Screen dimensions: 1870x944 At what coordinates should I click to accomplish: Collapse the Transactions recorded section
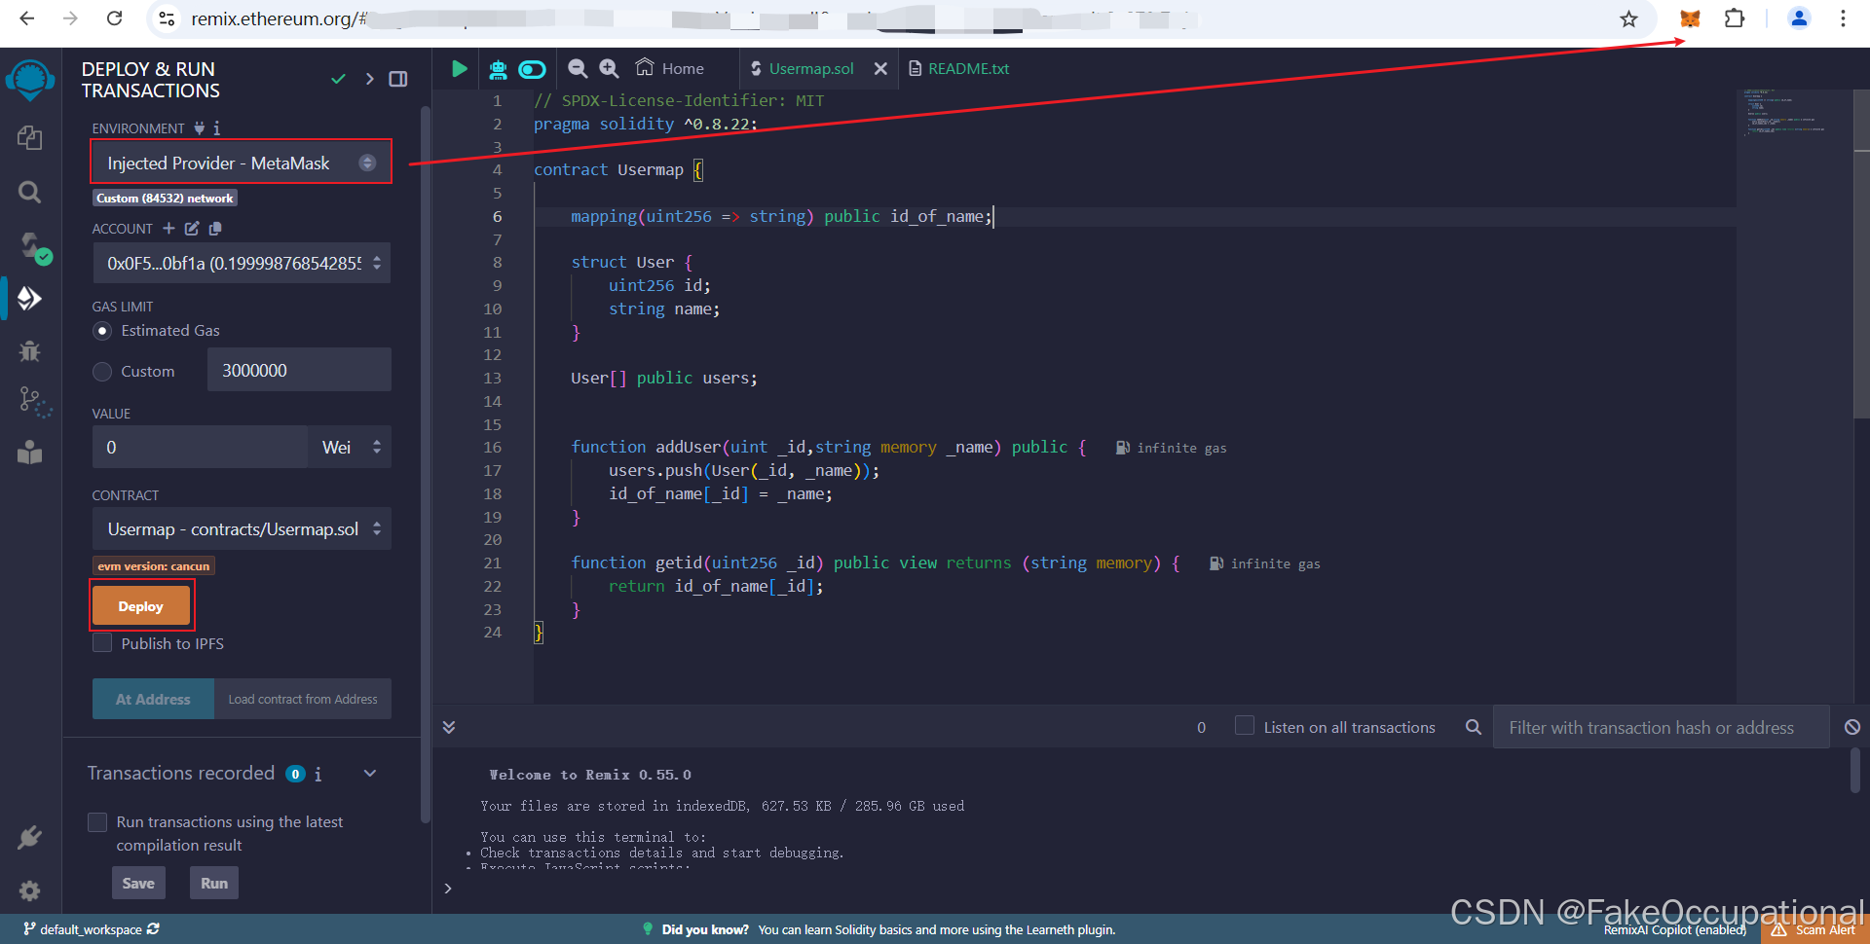(x=370, y=774)
